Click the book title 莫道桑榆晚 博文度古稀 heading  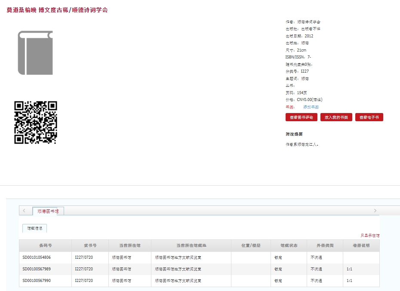37,10
